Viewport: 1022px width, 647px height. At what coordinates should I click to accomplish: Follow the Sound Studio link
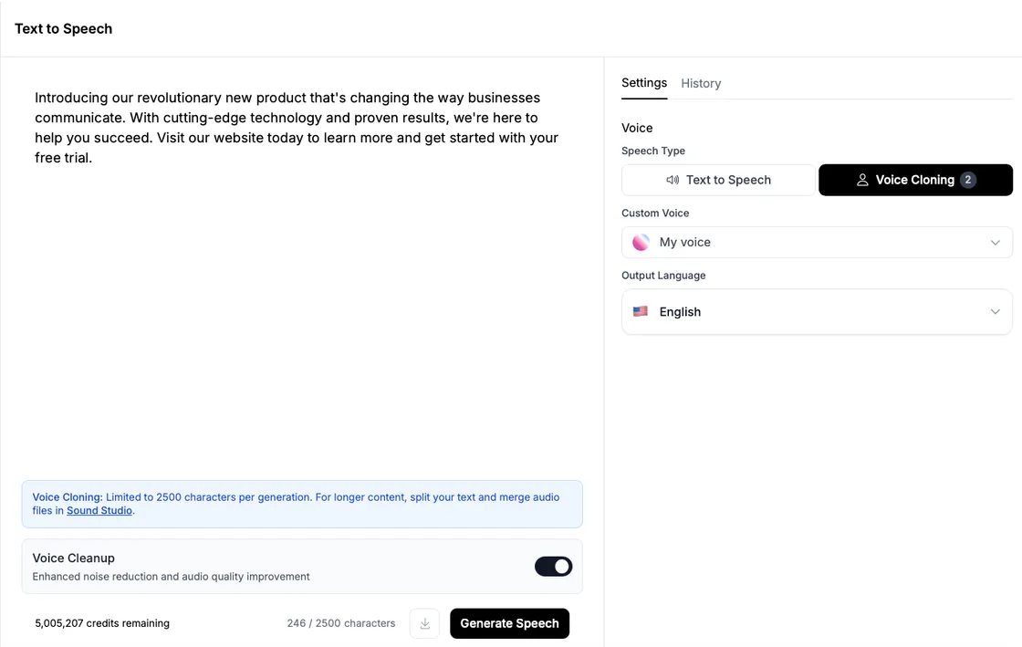pyautogui.click(x=99, y=510)
